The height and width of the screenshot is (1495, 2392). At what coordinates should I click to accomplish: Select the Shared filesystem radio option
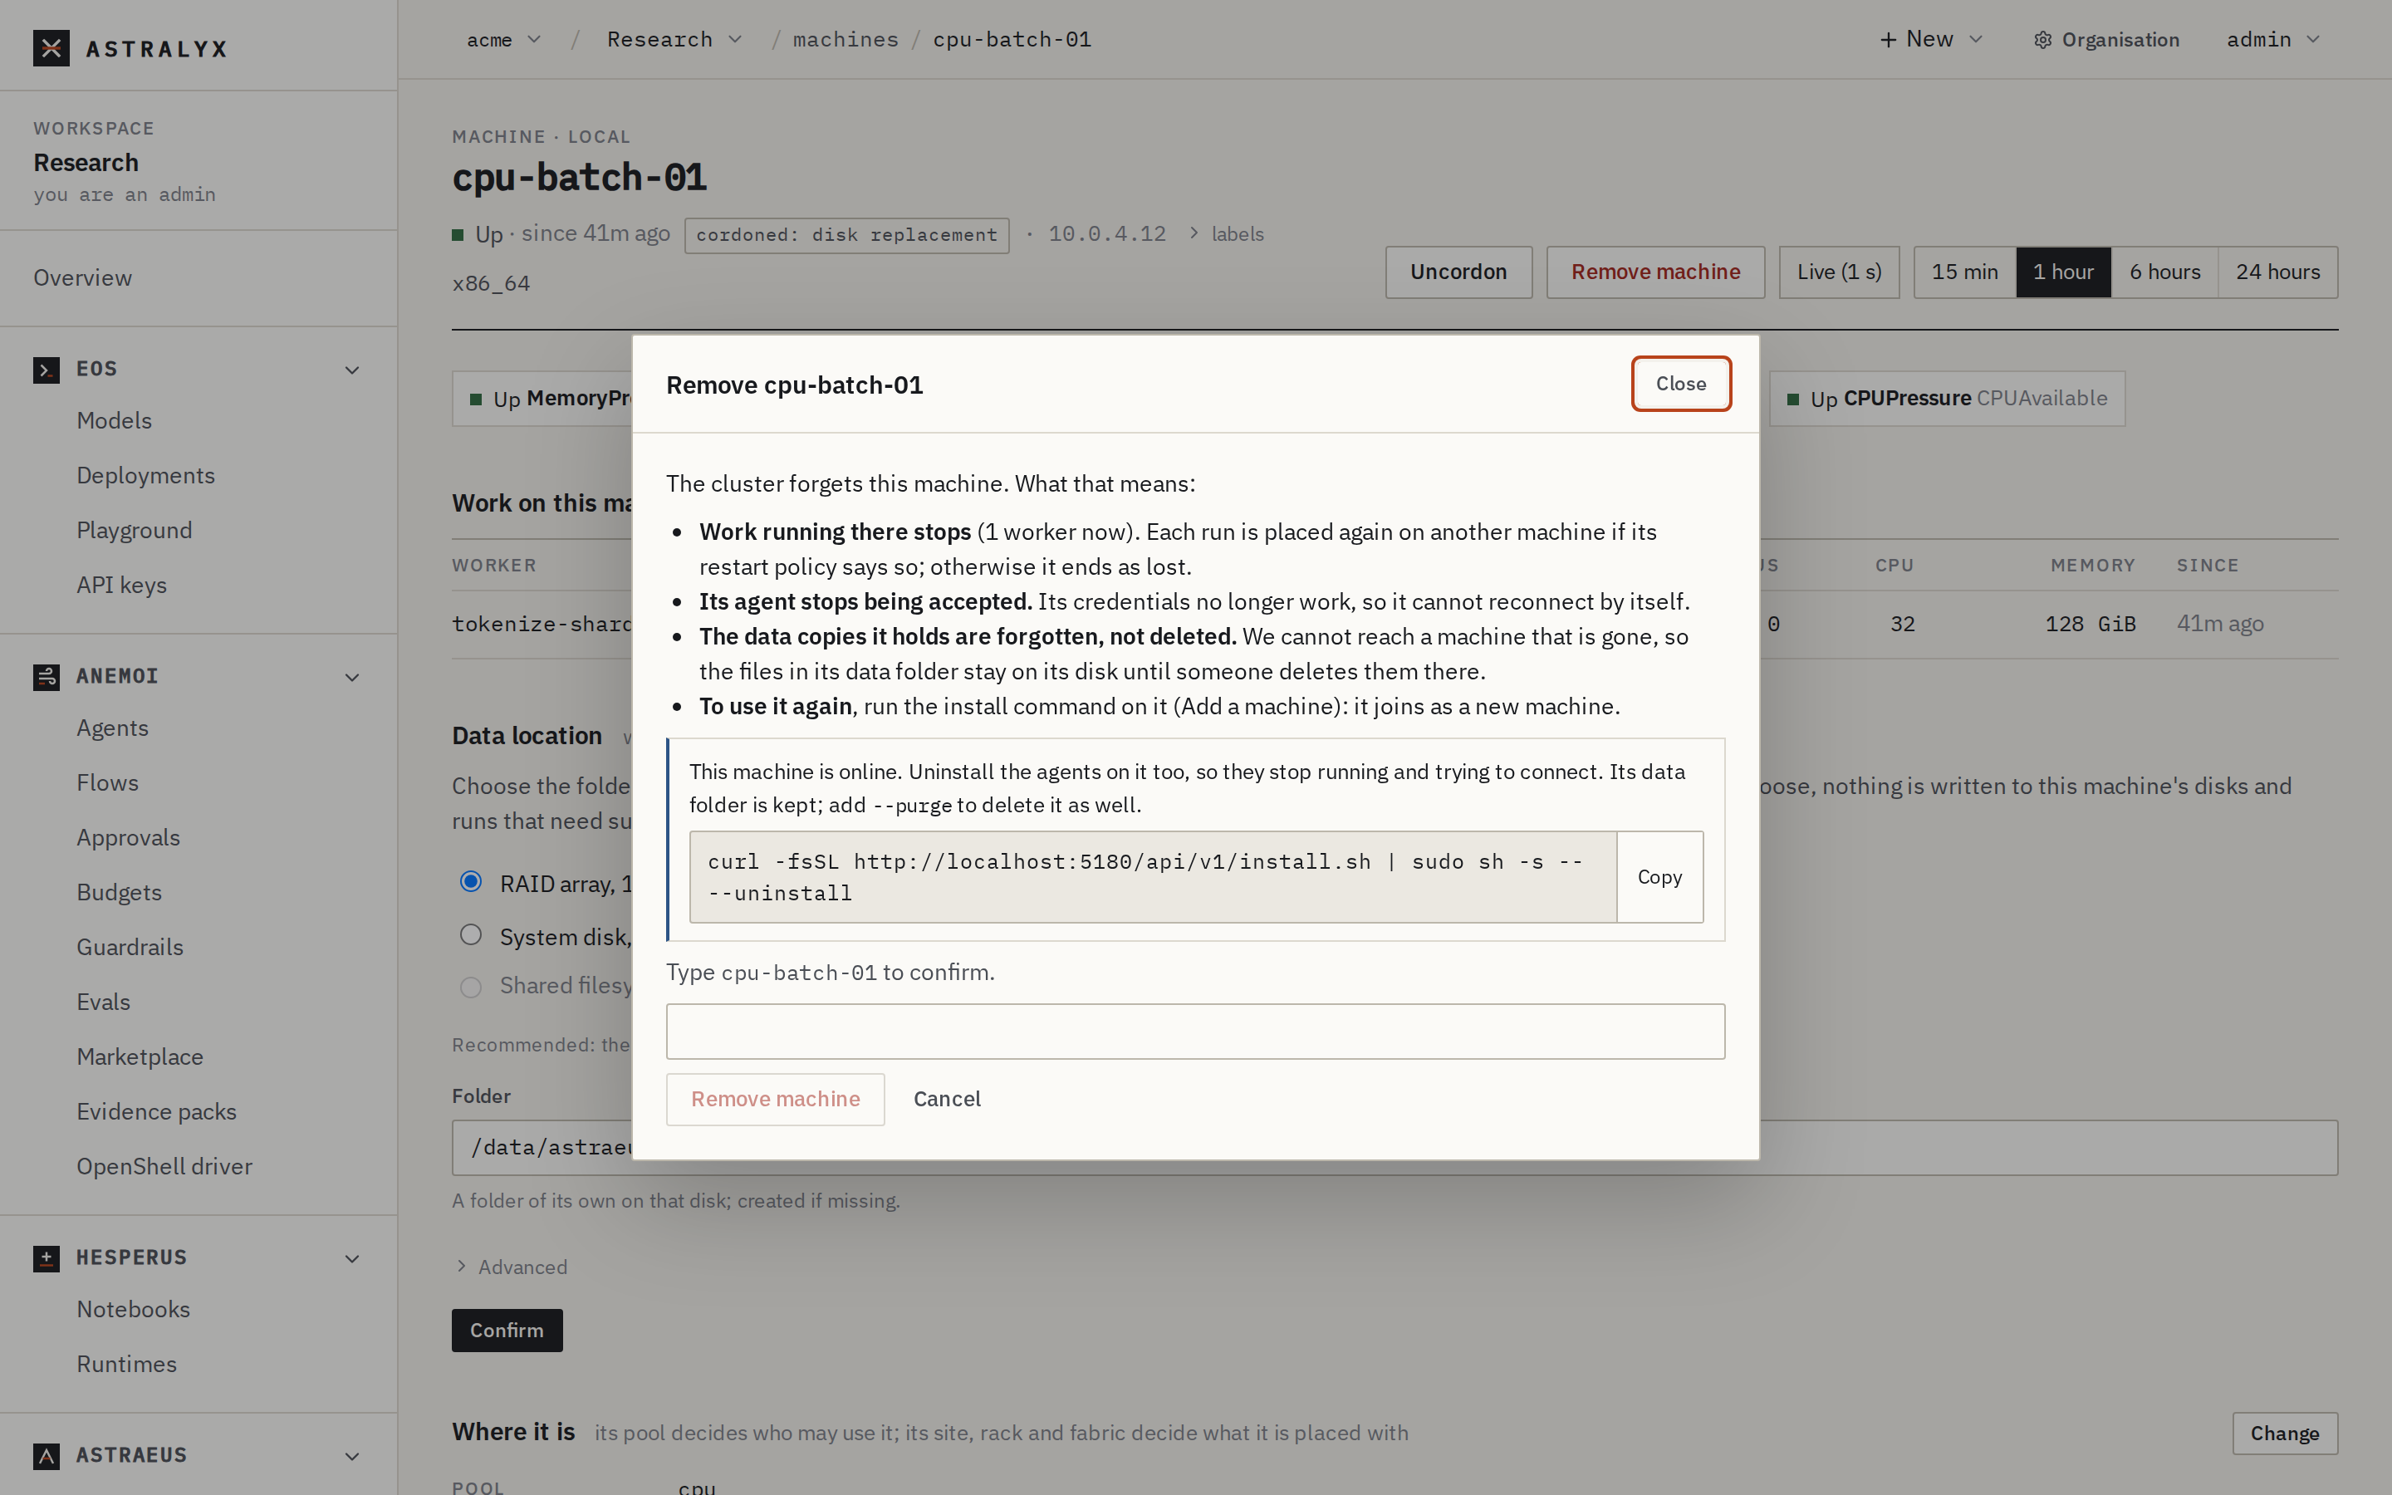tap(470, 987)
